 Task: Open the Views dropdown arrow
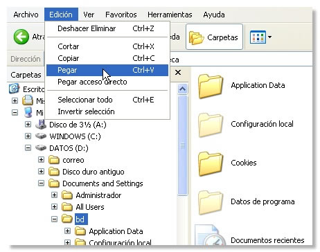(269, 37)
